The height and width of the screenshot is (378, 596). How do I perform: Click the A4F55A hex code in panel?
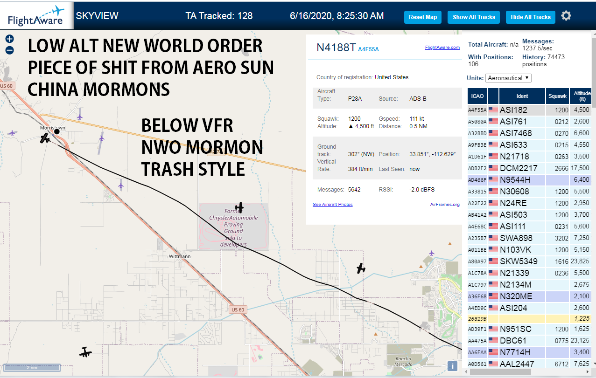click(368, 49)
